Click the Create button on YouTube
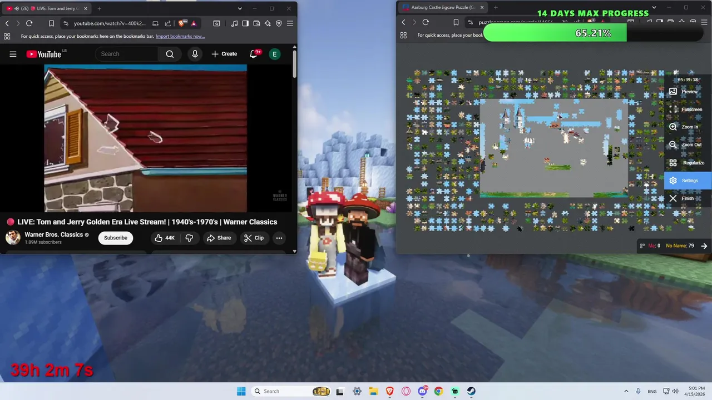The height and width of the screenshot is (400, 712). pos(224,54)
